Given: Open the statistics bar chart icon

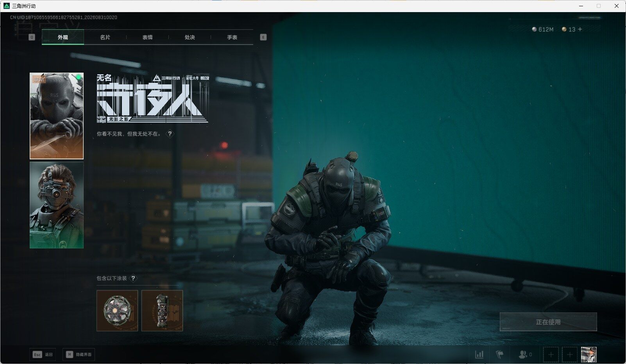Looking at the screenshot, I should [x=479, y=354].
